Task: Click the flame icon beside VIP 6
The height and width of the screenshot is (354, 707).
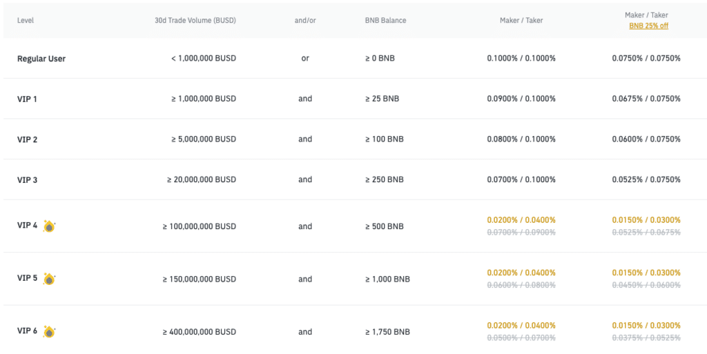Action: (49, 332)
